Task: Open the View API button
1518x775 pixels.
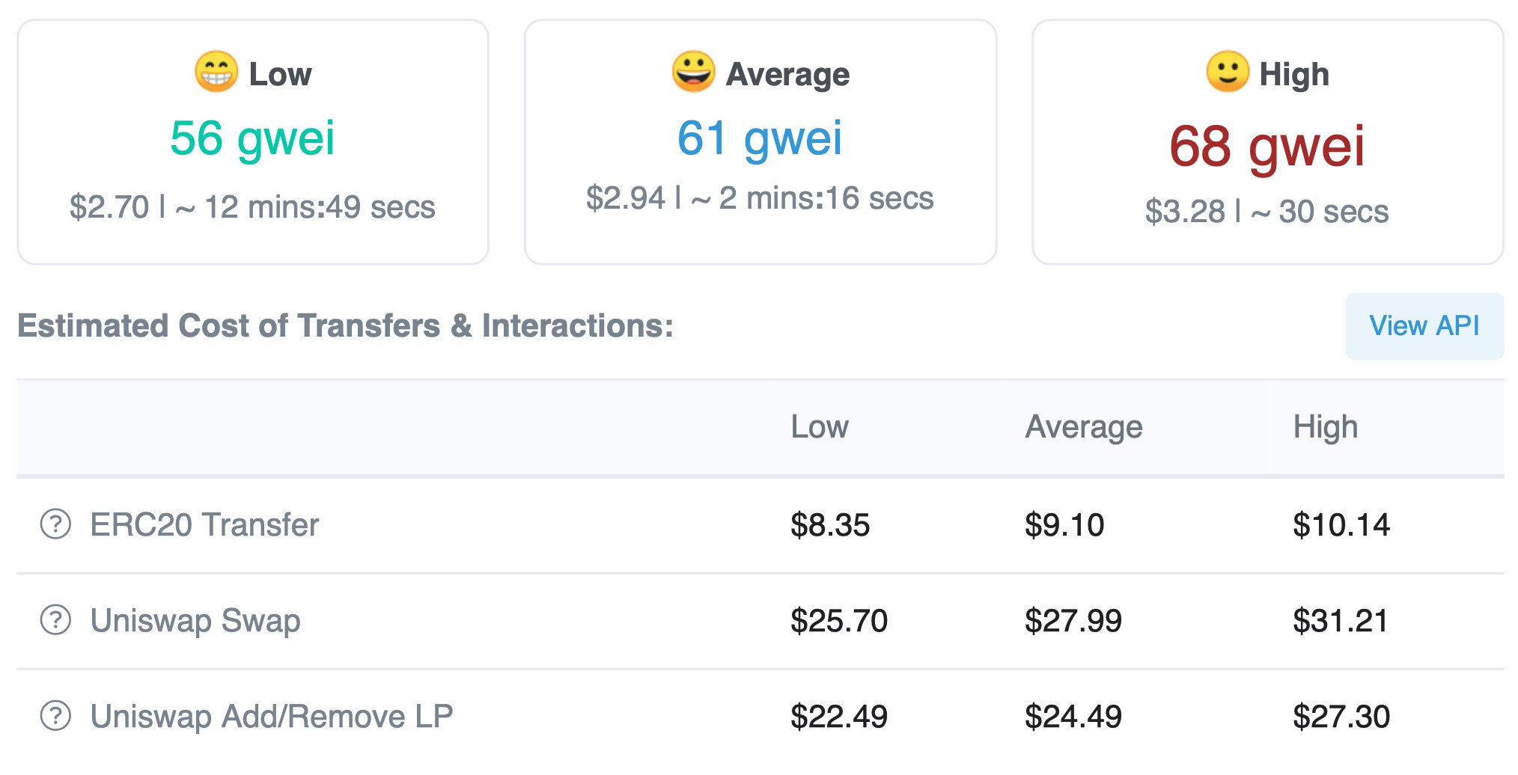Action: [x=1424, y=326]
